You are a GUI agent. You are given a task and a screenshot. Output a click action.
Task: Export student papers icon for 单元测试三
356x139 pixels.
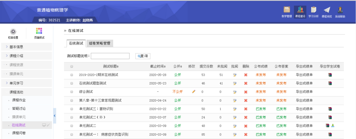point(330,109)
